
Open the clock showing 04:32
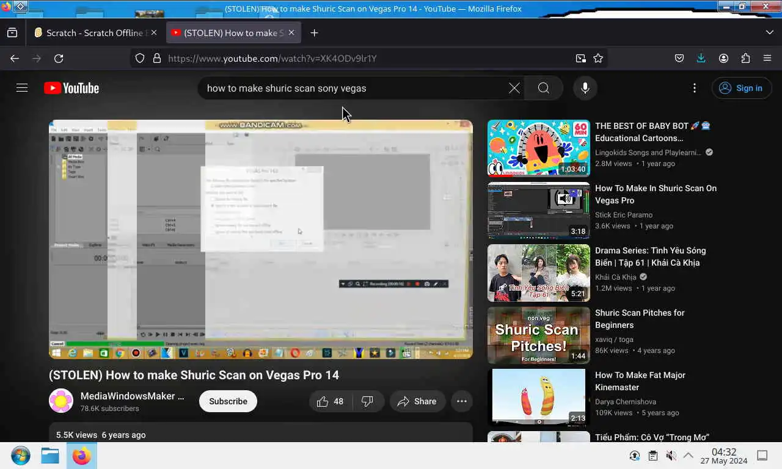(724, 456)
